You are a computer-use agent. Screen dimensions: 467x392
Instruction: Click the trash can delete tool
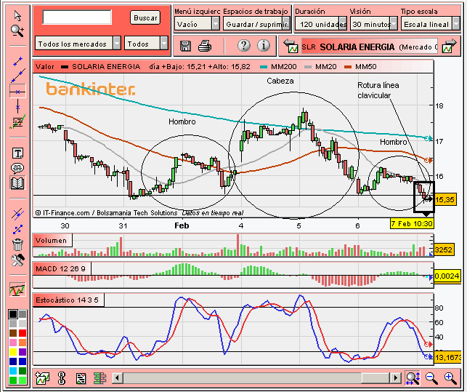tap(17, 244)
